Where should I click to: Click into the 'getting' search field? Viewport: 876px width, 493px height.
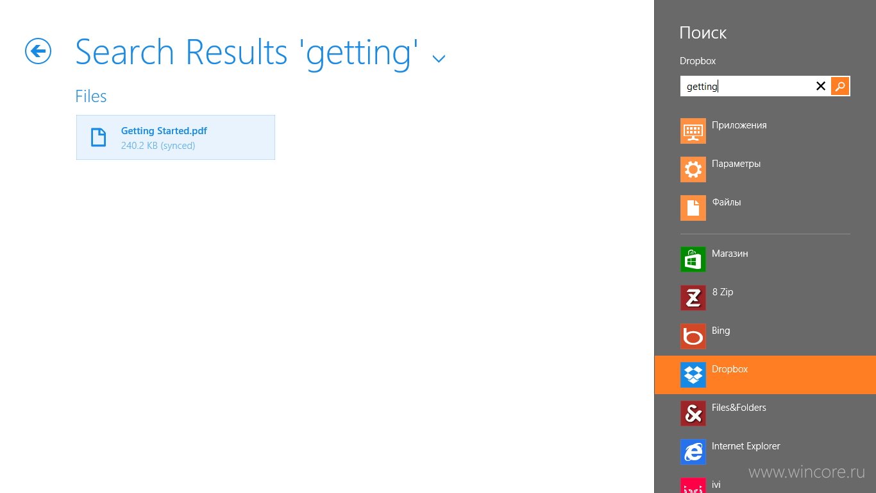(x=746, y=86)
